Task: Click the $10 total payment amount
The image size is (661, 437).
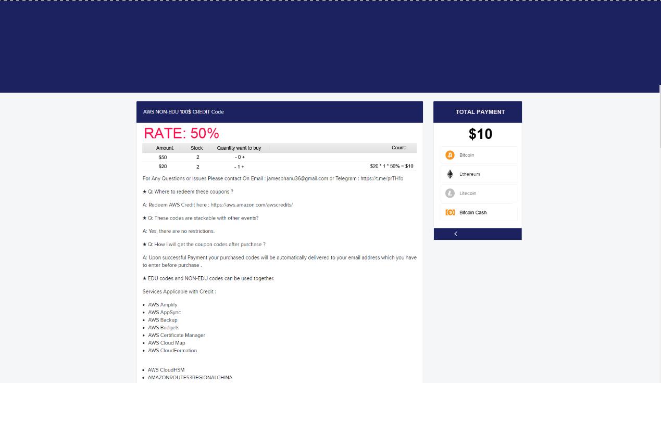Action: (x=480, y=134)
